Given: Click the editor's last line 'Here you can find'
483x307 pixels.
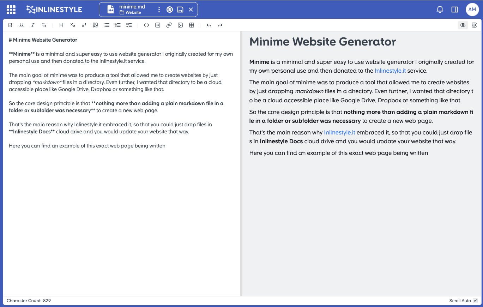Looking at the screenshot, I should (87, 146).
